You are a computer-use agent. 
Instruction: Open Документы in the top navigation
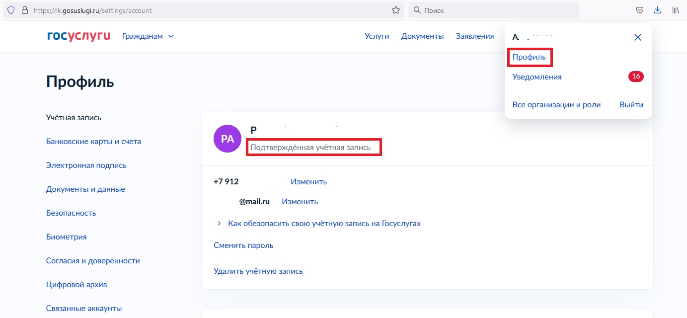422,36
